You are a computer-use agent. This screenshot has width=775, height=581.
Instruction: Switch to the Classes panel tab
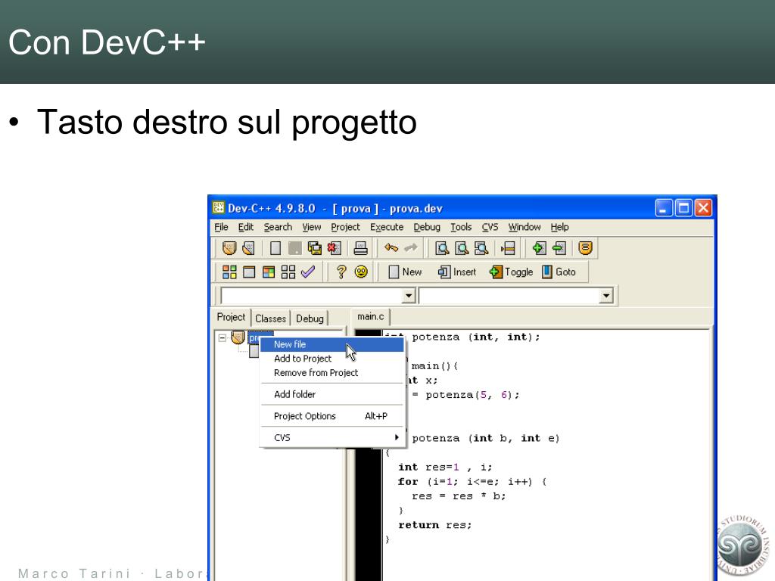[270, 318]
